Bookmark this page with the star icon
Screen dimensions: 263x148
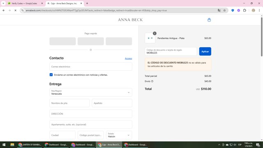(x=224, y=10)
